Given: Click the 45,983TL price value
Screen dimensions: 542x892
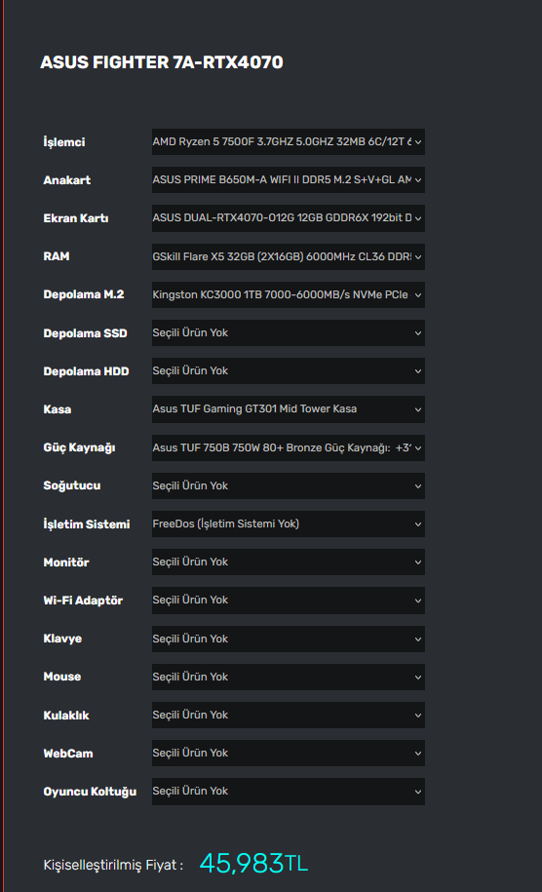Looking at the screenshot, I should pyautogui.click(x=253, y=863).
